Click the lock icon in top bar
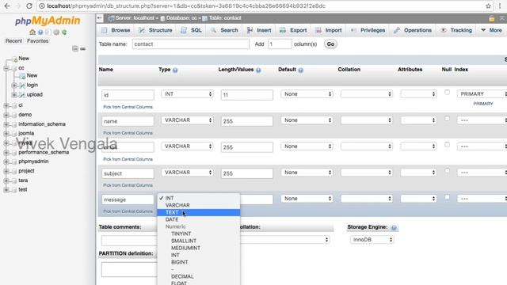The image size is (507, 285). pos(491,18)
